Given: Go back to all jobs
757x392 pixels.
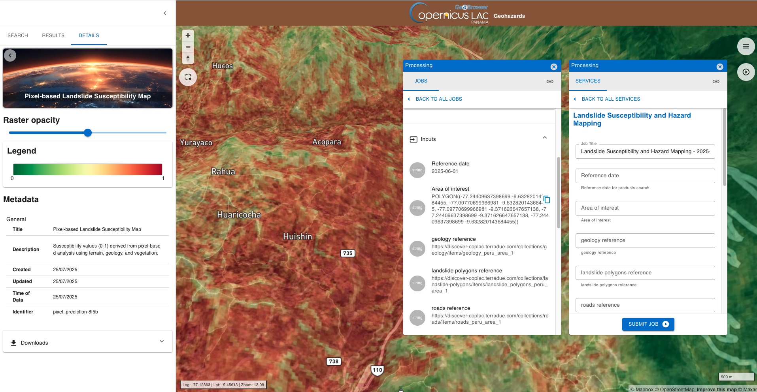Looking at the screenshot, I should click(x=438, y=99).
